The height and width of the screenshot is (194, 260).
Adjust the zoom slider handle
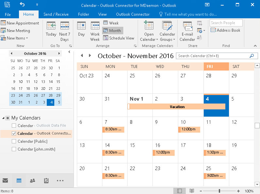pyautogui.click(x=219, y=191)
